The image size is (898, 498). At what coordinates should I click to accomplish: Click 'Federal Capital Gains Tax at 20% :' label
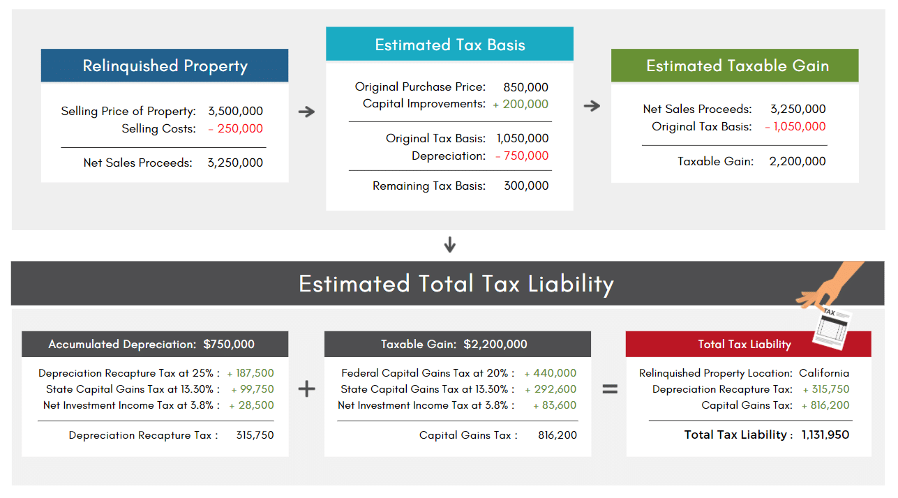[x=428, y=373]
